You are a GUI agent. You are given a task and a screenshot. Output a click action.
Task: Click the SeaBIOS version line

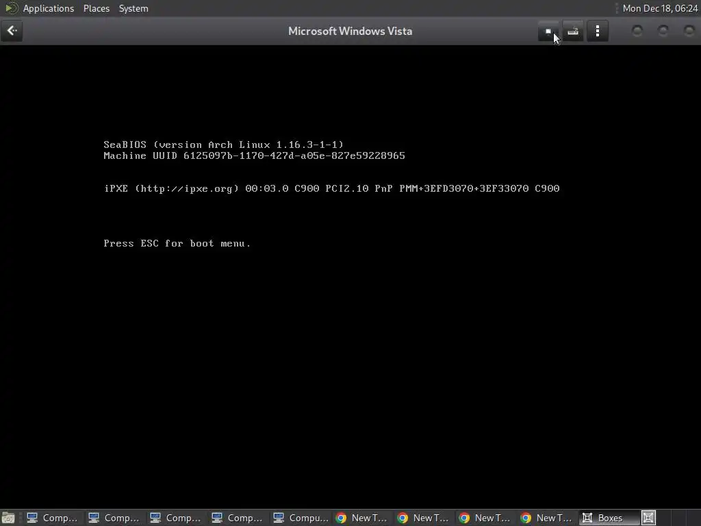click(x=224, y=145)
